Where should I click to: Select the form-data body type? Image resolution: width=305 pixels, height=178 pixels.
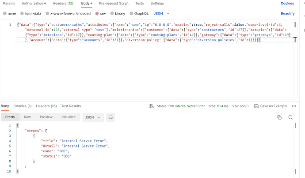click(x=31, y=13)
